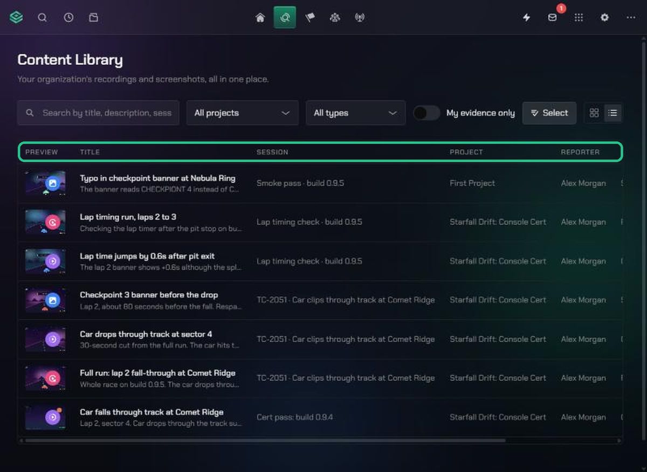The image size is (647, 472).
Task: Open 'Car falls through track at Comet Ridge'
Action: click(152, 412)
